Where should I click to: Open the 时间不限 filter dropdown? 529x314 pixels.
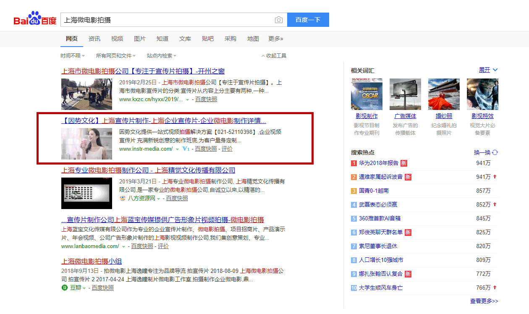tap(73, 55)
